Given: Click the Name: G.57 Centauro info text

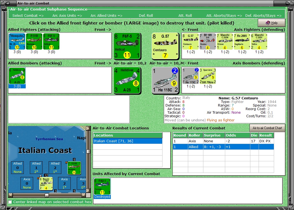Looking at the screenshot, I should [x=238, y=98].
